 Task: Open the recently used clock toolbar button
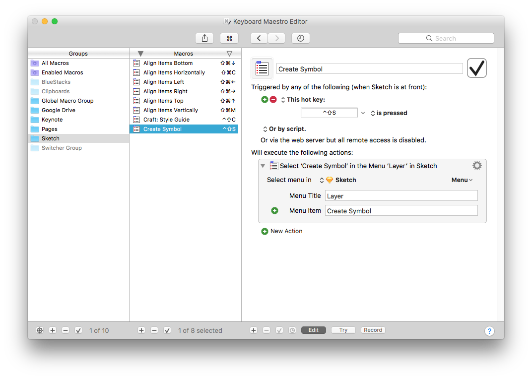[x=301, y=38]
